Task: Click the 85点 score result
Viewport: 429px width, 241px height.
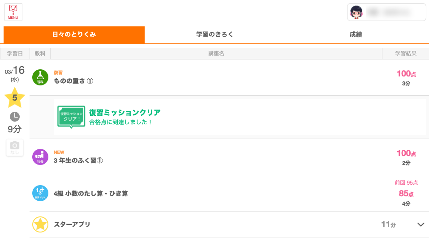Action: [x=406, y=194]
